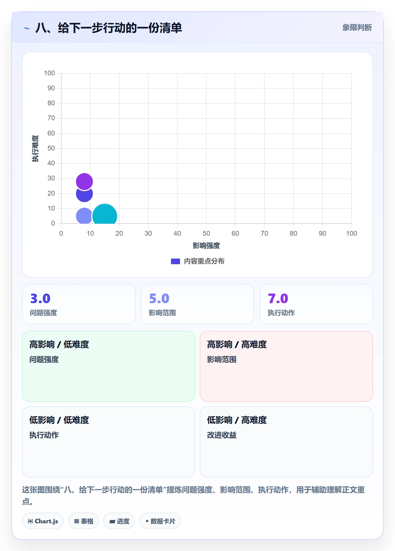Click the 八、给下一步行动的一份清单 heading
Viewport: 395px width, 551px height.
(109, 28)
